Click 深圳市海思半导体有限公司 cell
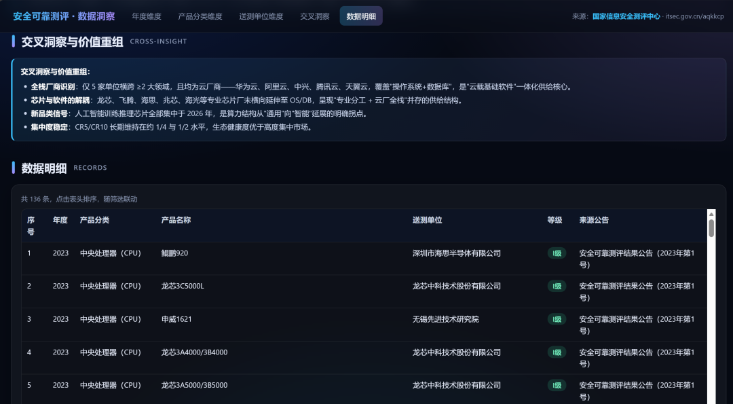Viewport: 733px width, 404px height. (x=457, y=253)
